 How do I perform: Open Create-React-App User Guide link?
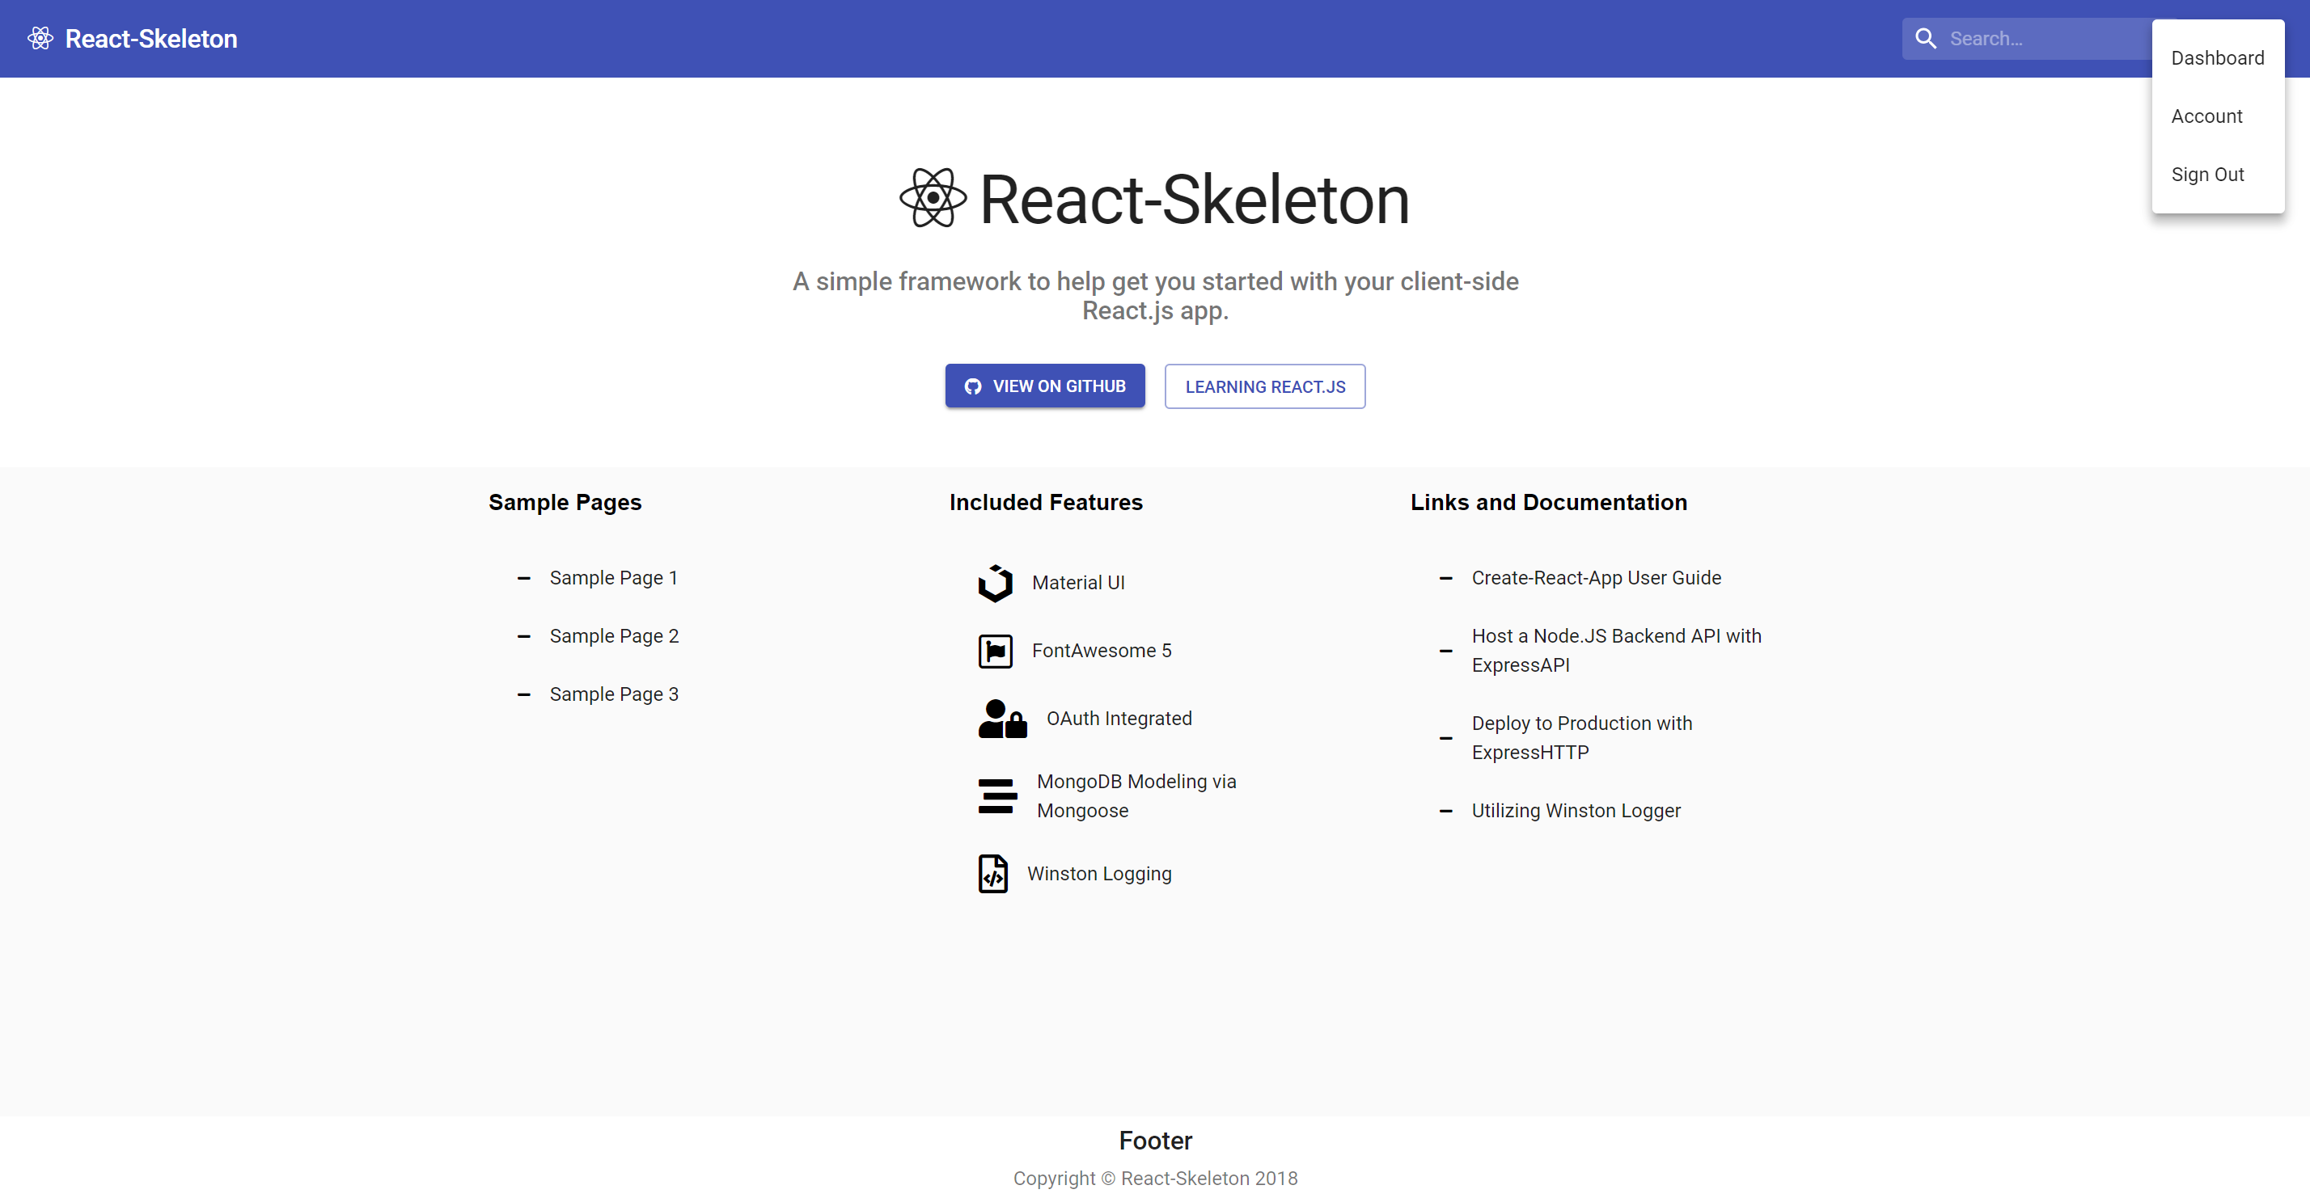pyautogui.click(x=1596, y=578)
